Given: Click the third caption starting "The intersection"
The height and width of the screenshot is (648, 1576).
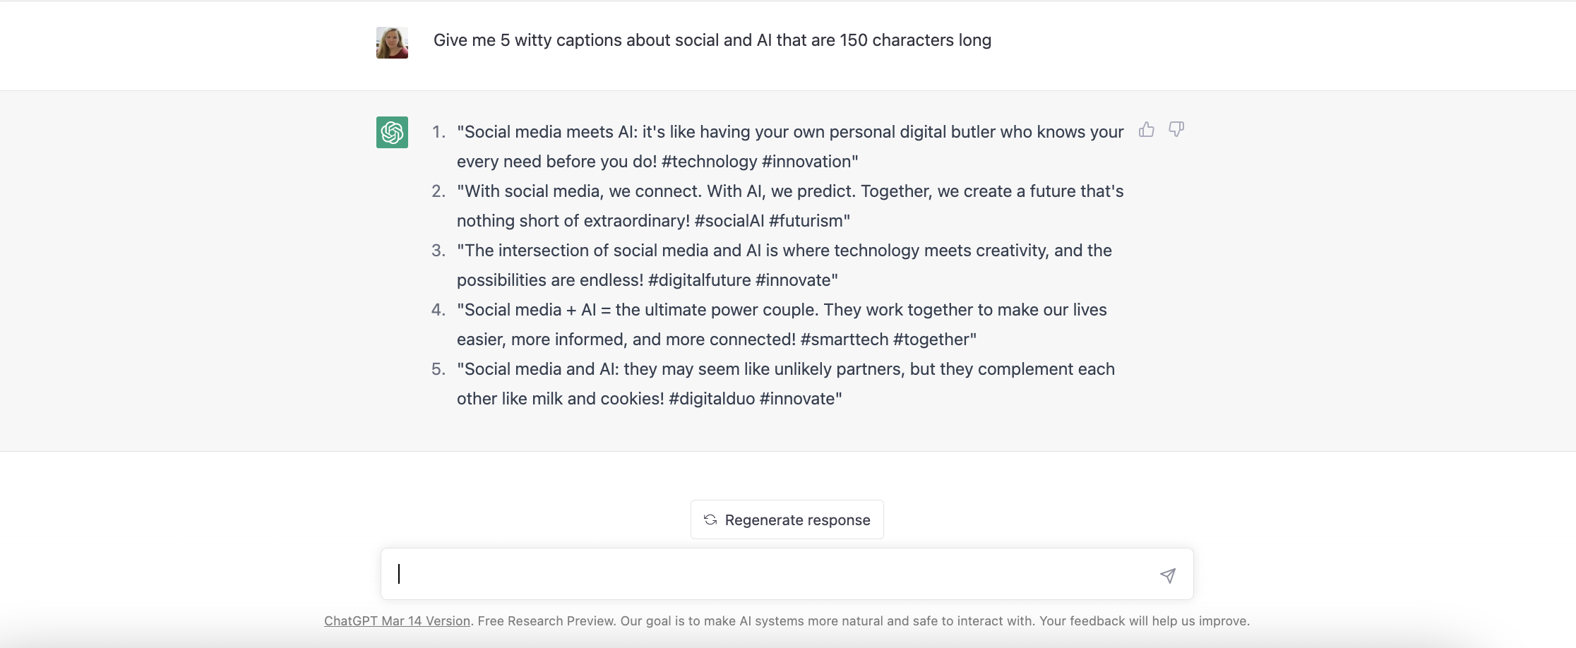Looking at the screenshot, I should (x=784, y=251).
